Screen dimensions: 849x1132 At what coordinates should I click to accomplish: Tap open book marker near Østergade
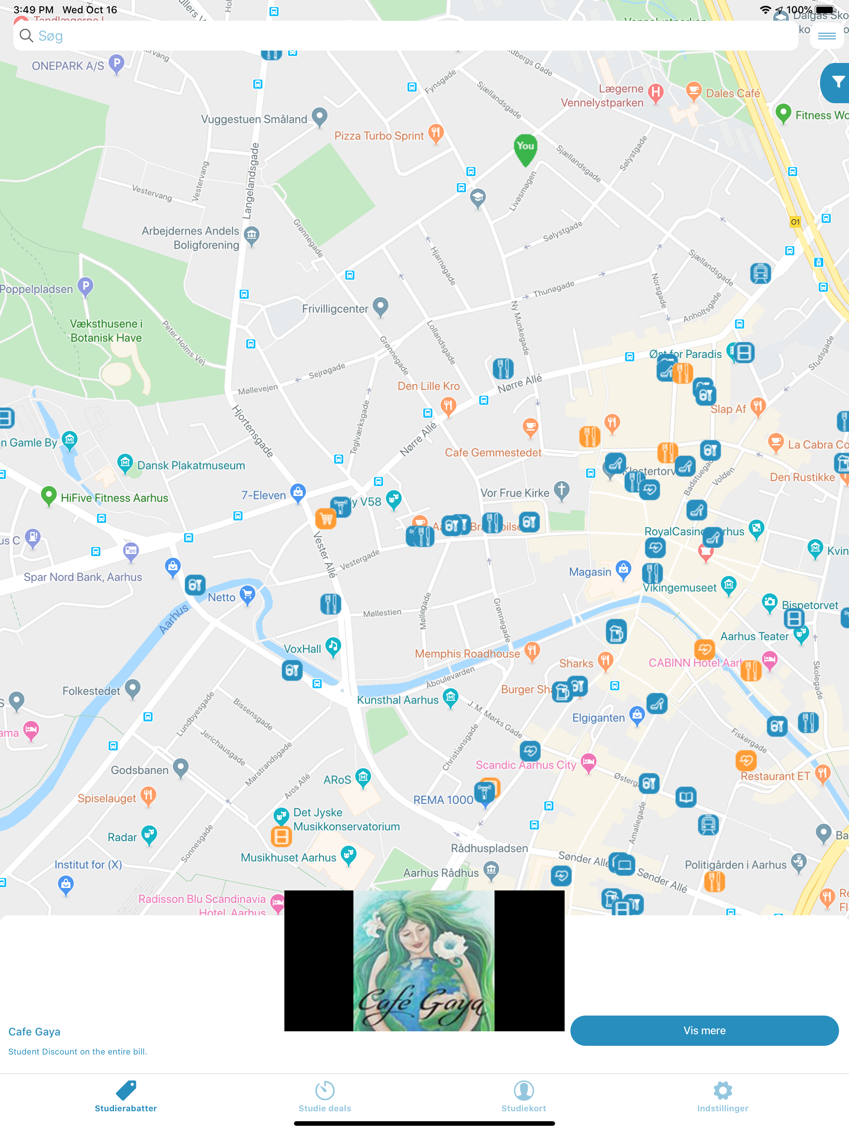(x=686, y=797)
